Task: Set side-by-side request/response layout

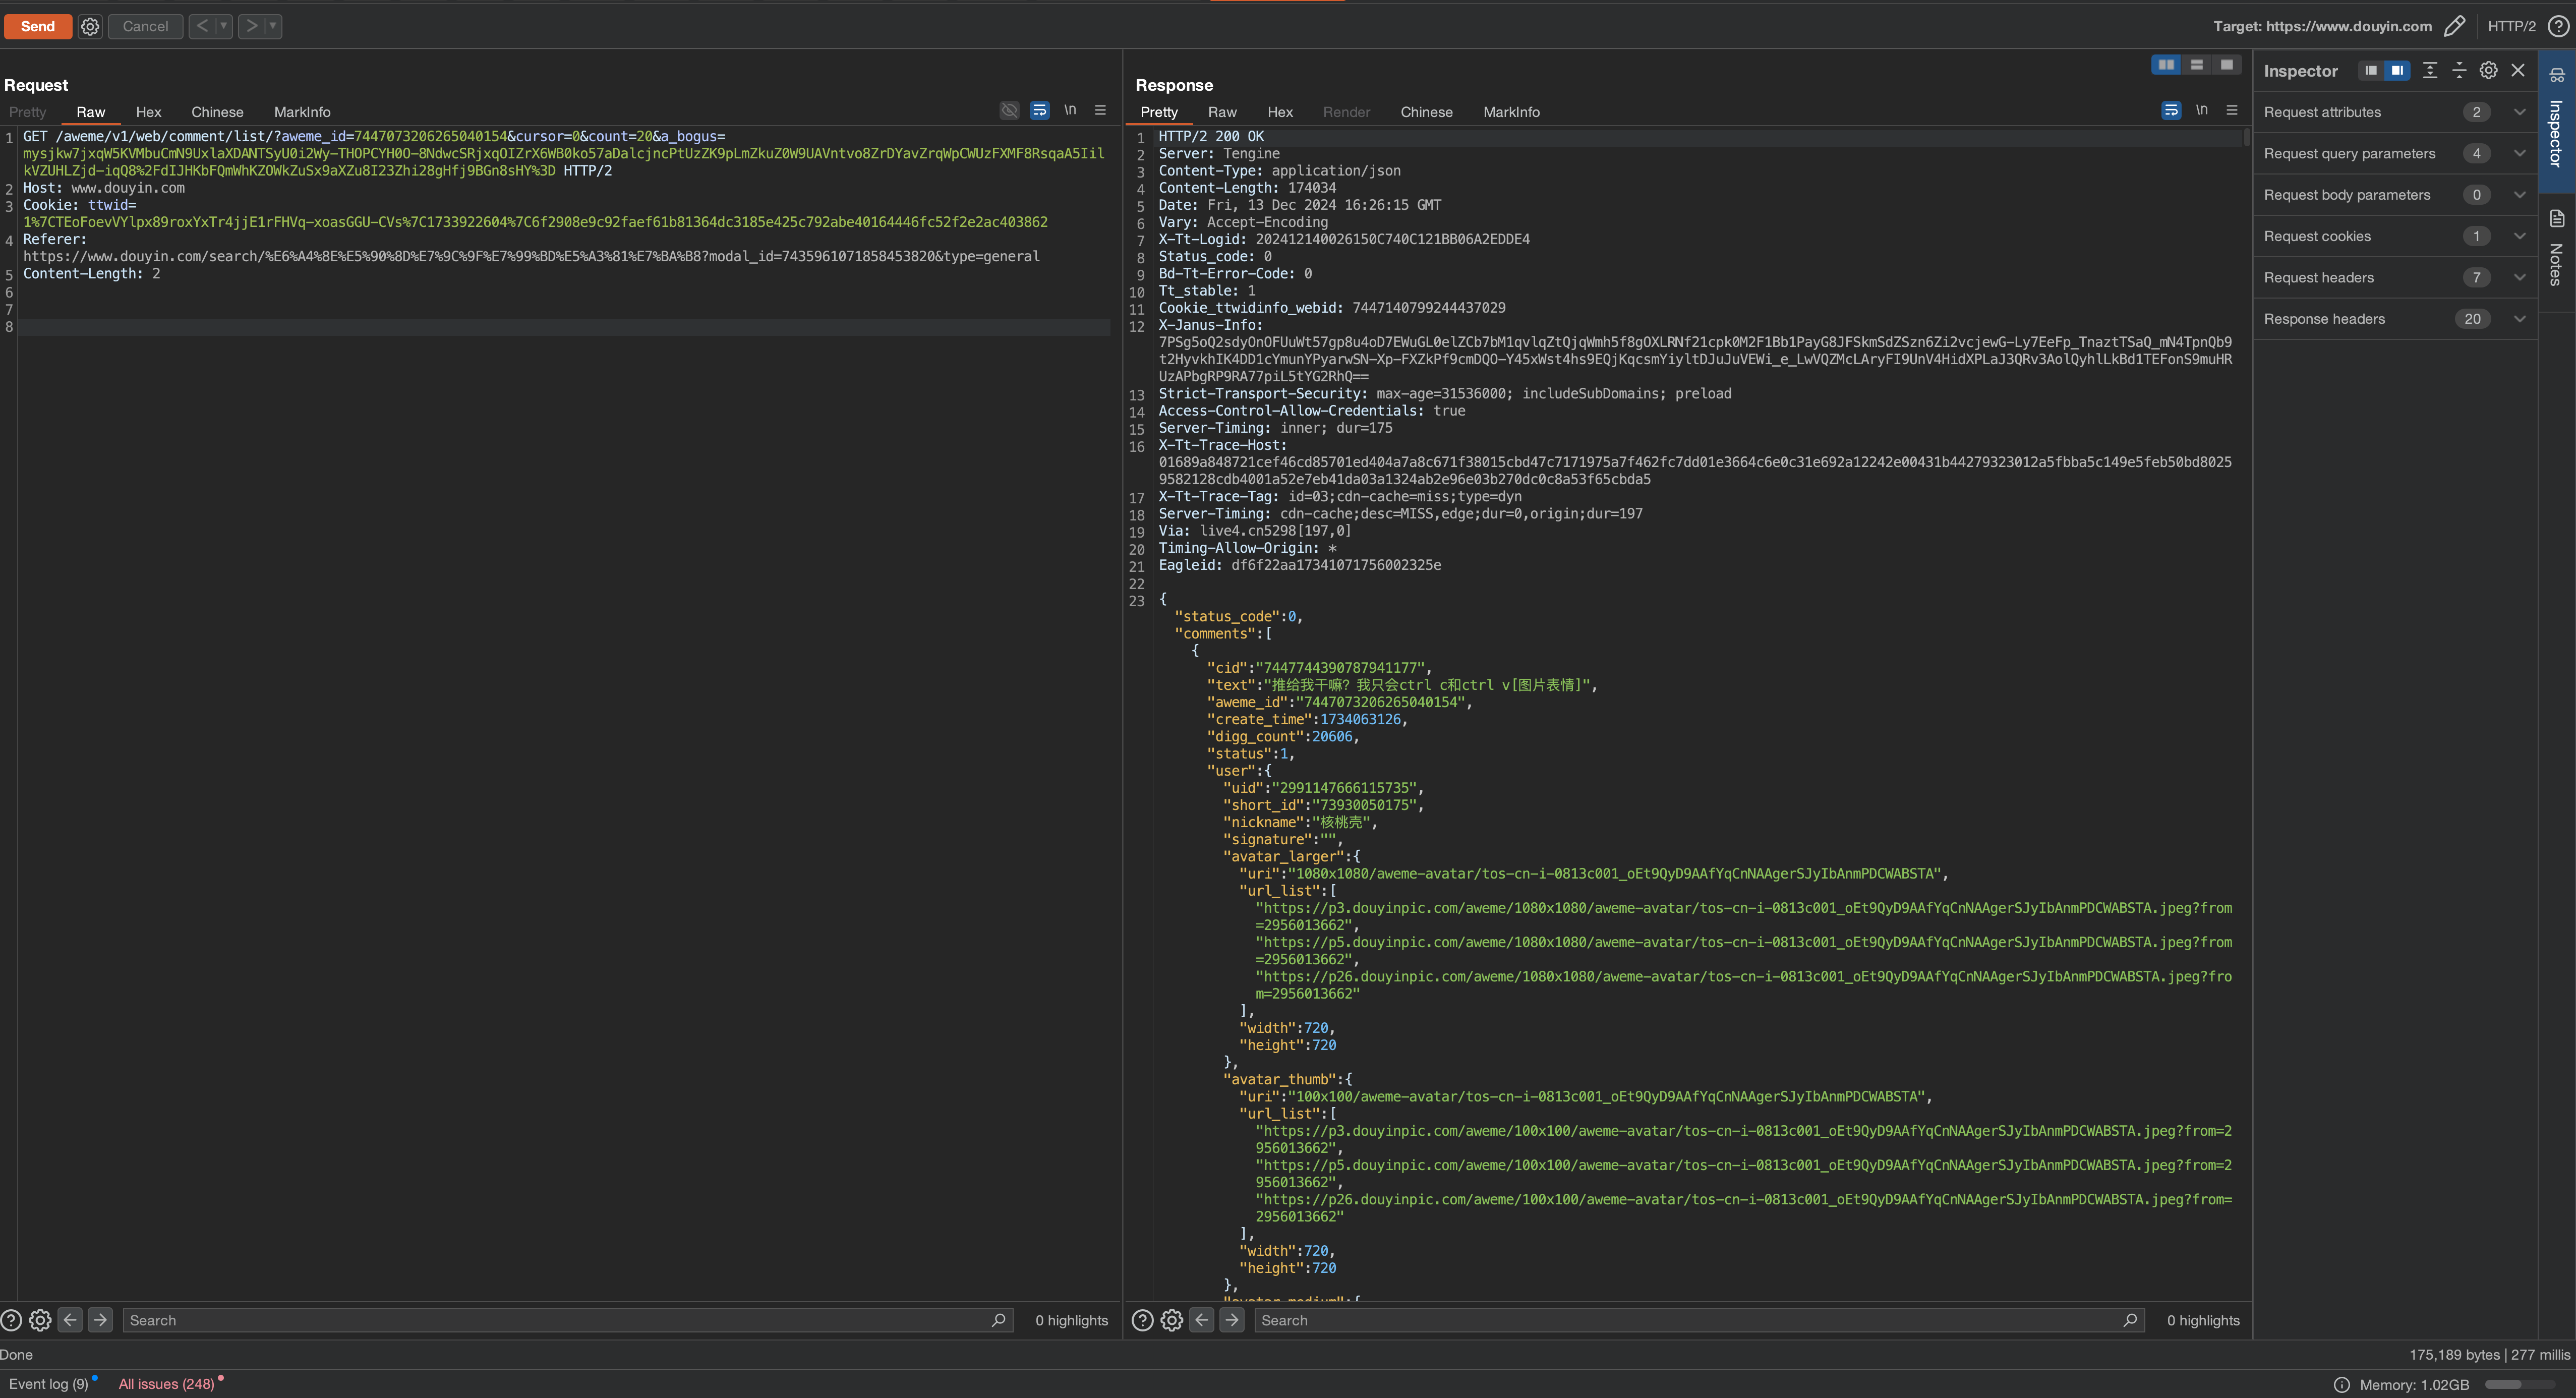Action: click(2166, 64)
